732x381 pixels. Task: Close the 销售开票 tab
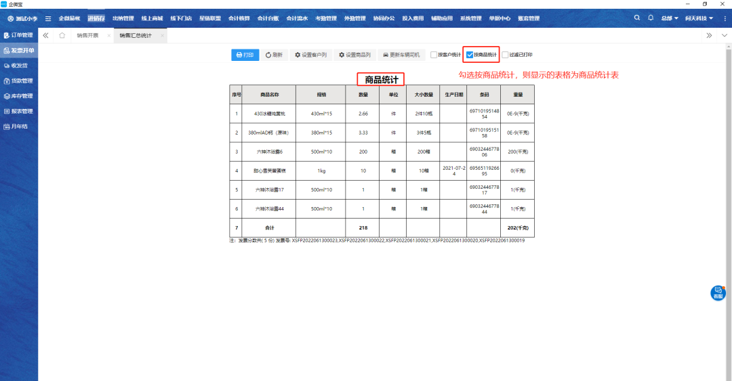pyautogui.click(x=108, y=35)
